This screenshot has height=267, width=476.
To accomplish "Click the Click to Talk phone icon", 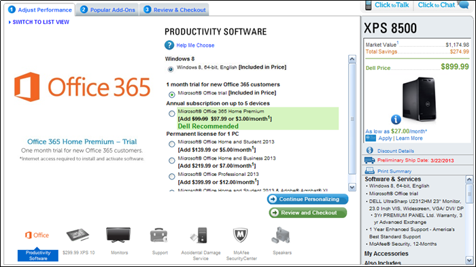I will coord(369,5).
